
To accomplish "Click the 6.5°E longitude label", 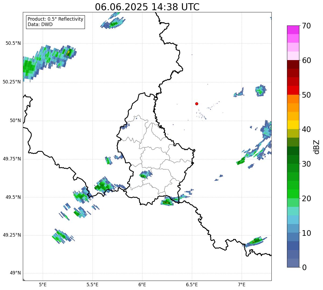I will [192, 284].
